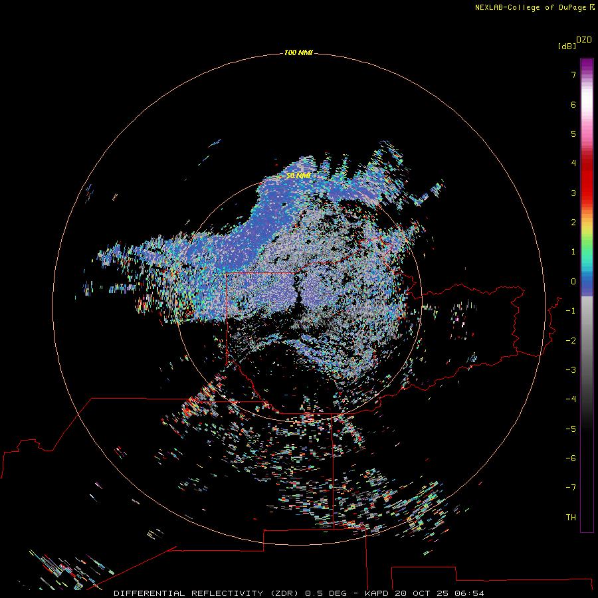Click the TH threshold label on the scale

click(x=571, y=518)
